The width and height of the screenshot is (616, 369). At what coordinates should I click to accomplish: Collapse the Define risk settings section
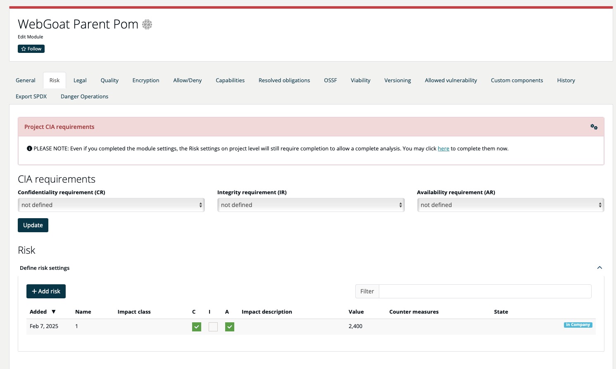[x=599, y=268]
